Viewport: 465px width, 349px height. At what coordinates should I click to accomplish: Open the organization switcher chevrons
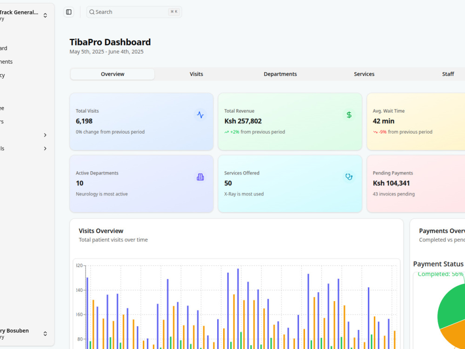click(x=45, y=15)
